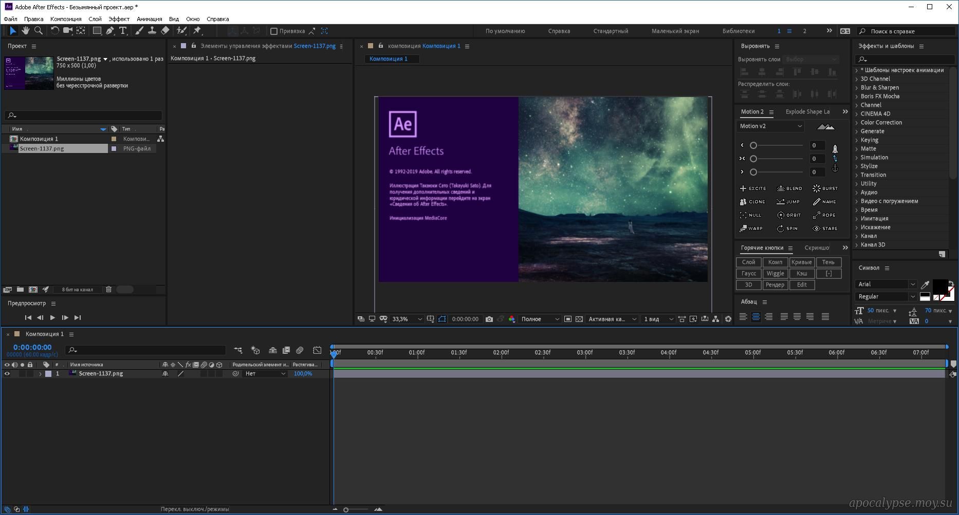Select the Pen tool
Screen dimensions: 959x515
point(110,31)
